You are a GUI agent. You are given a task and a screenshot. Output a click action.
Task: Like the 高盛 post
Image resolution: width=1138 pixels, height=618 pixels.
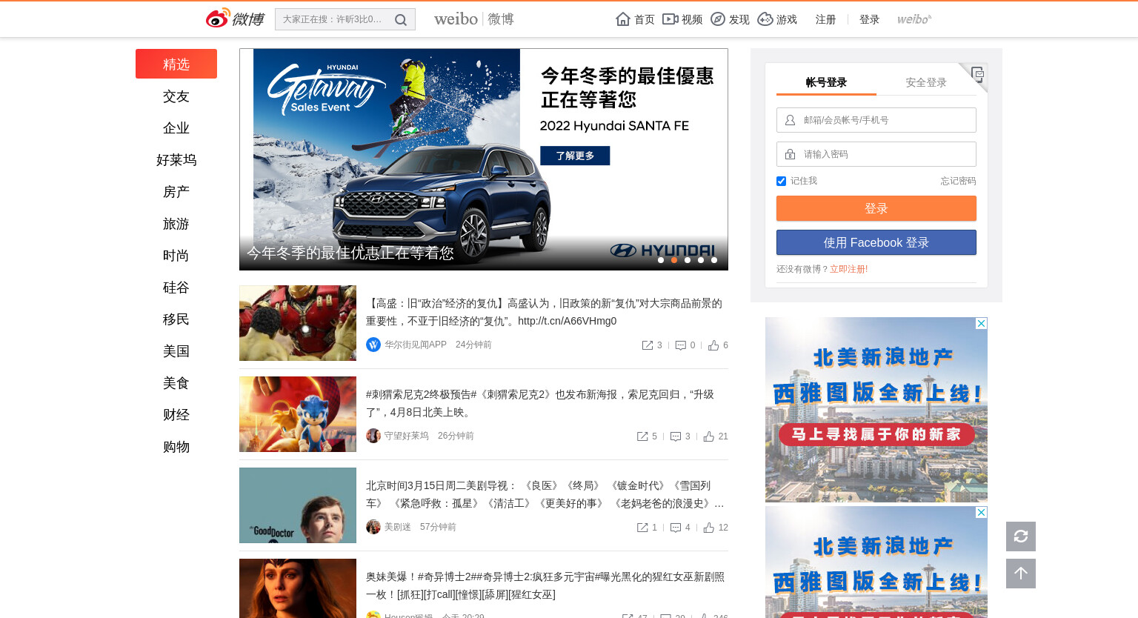(x=713, y=345)
